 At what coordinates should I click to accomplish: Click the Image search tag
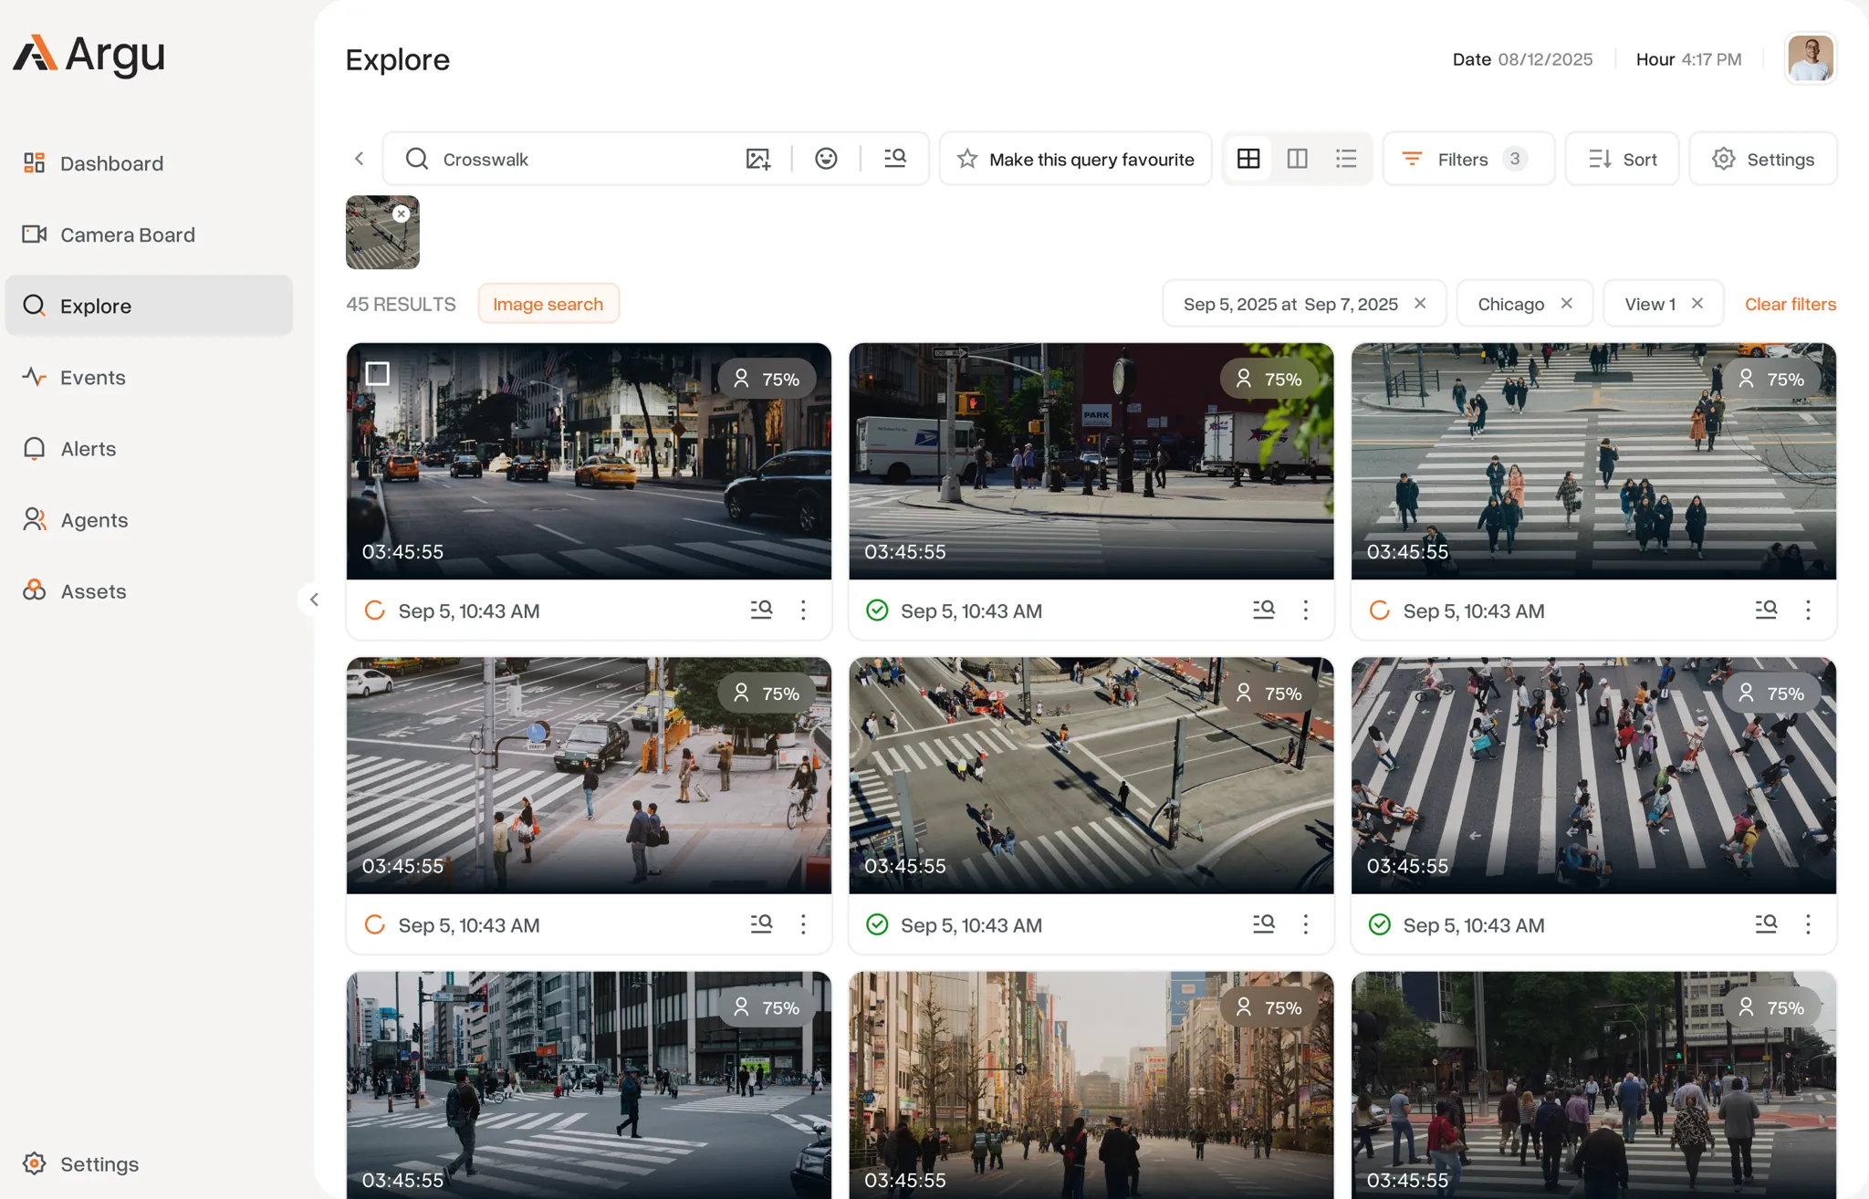[548, 304]
